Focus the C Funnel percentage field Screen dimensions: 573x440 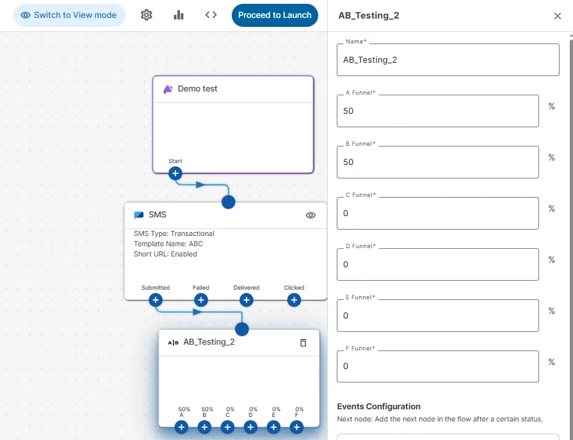437,214
